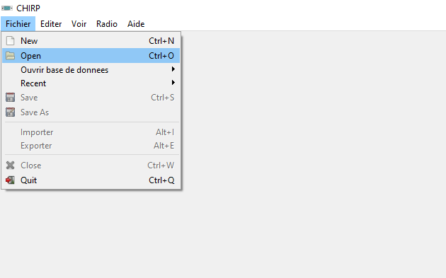446x278 pixels.
Task: Expand the Ouvrir base de donnees submenu arrow
Action: (173, 69)
